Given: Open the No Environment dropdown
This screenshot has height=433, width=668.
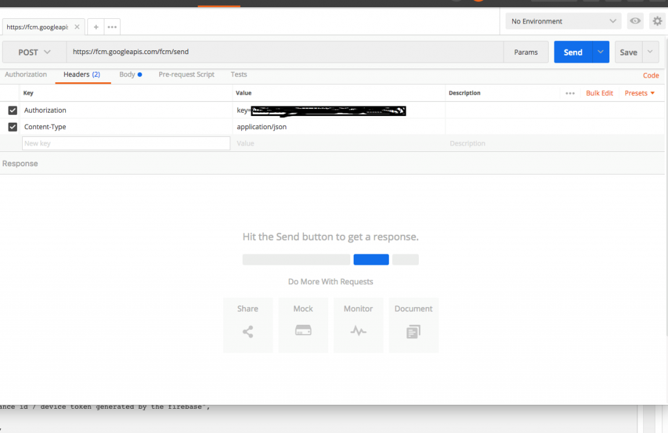Looking at the screenshot, I should [562, 20].
